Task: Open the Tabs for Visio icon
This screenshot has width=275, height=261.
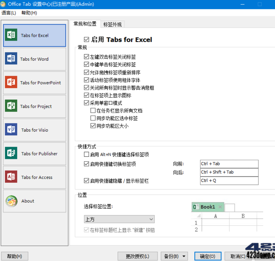Action: (11, 129)
